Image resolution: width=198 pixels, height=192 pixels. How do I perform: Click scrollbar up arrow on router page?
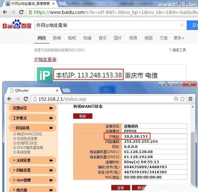tap(193, 107)
